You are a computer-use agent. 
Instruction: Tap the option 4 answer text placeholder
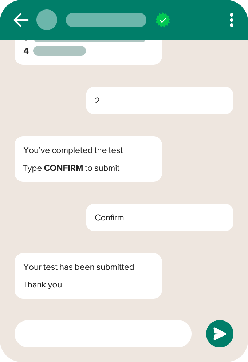coord(60,51)
